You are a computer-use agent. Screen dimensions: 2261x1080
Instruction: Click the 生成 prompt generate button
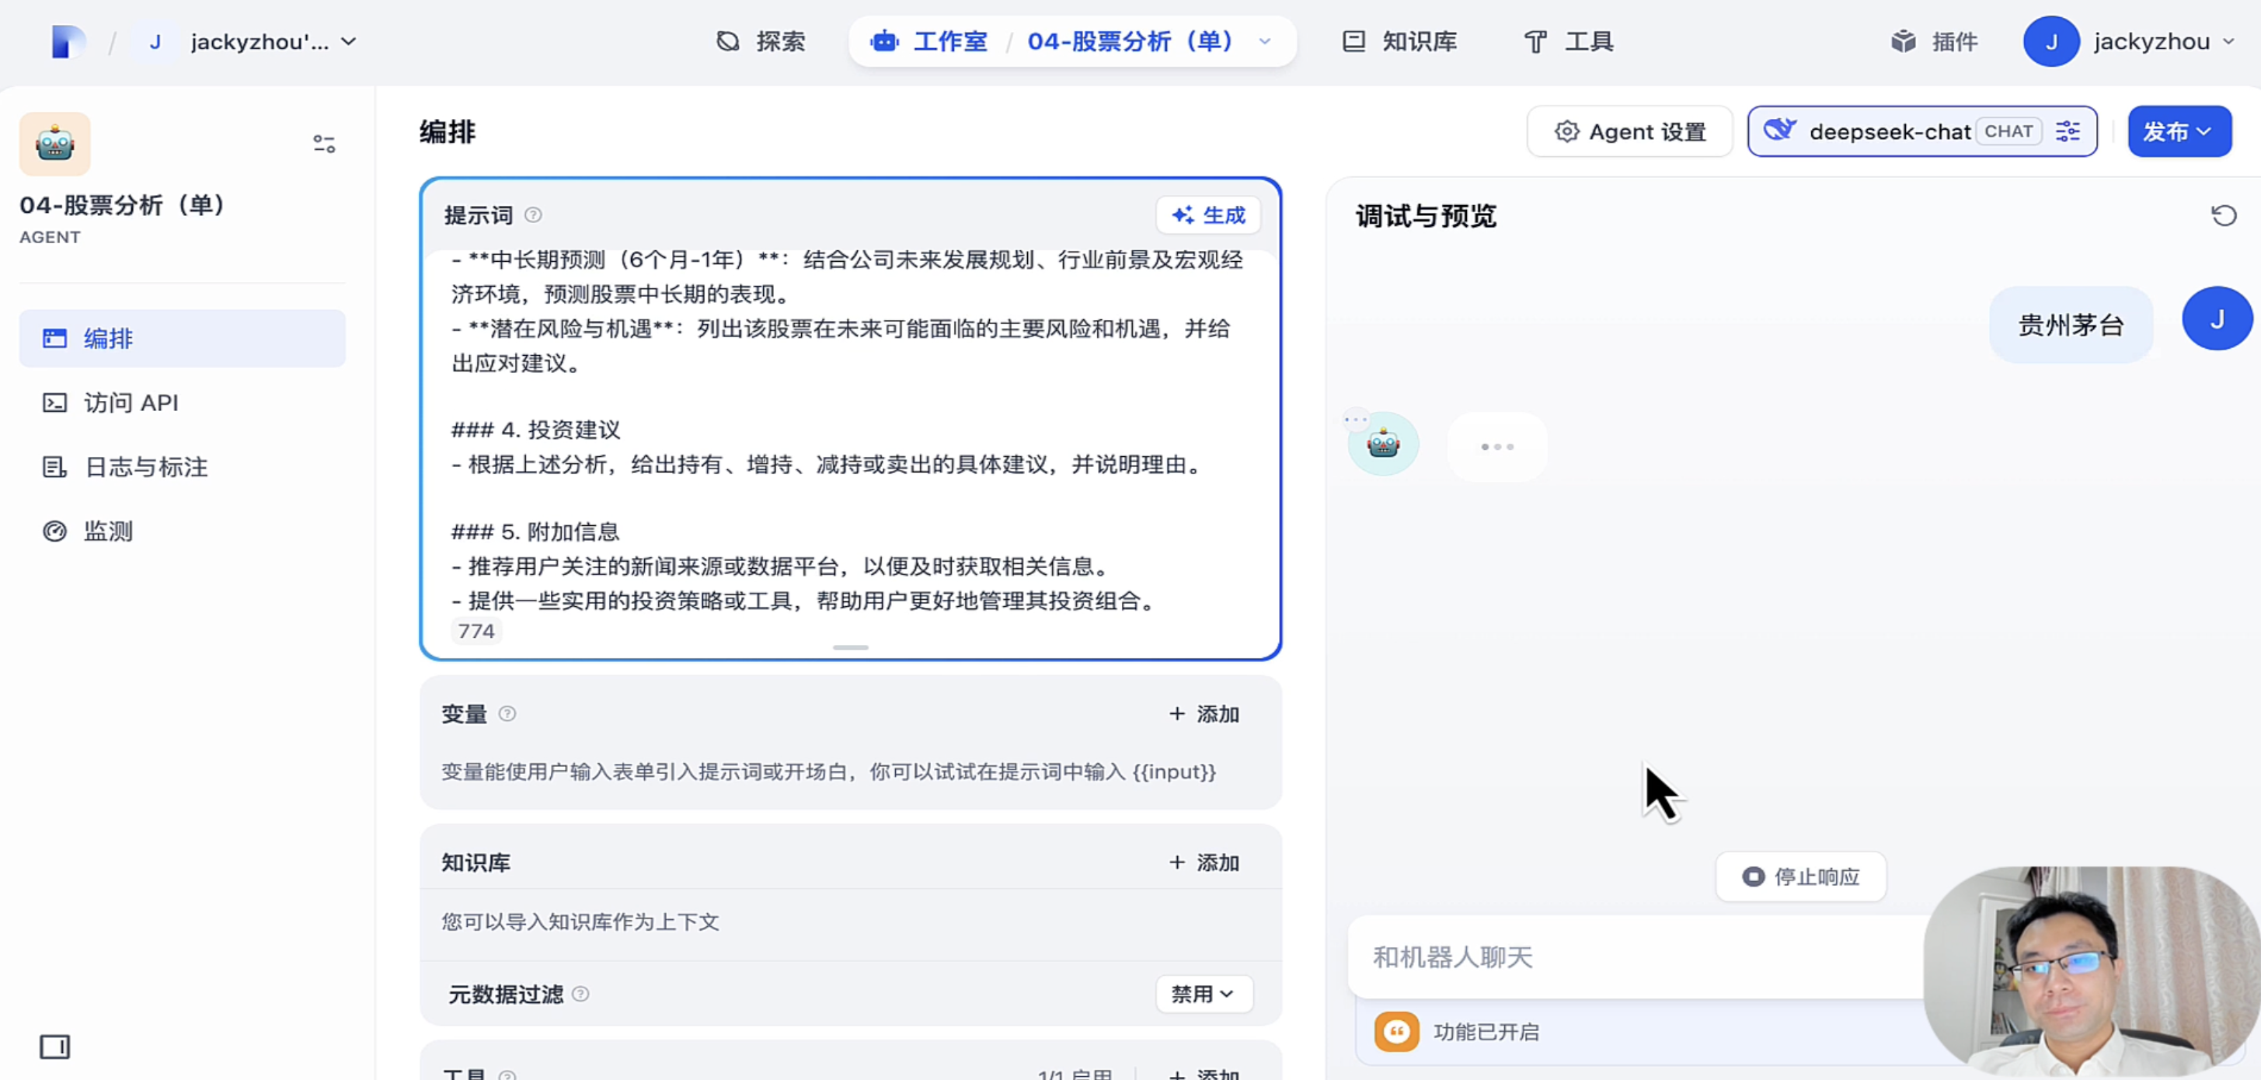(x=1209, y=215)
